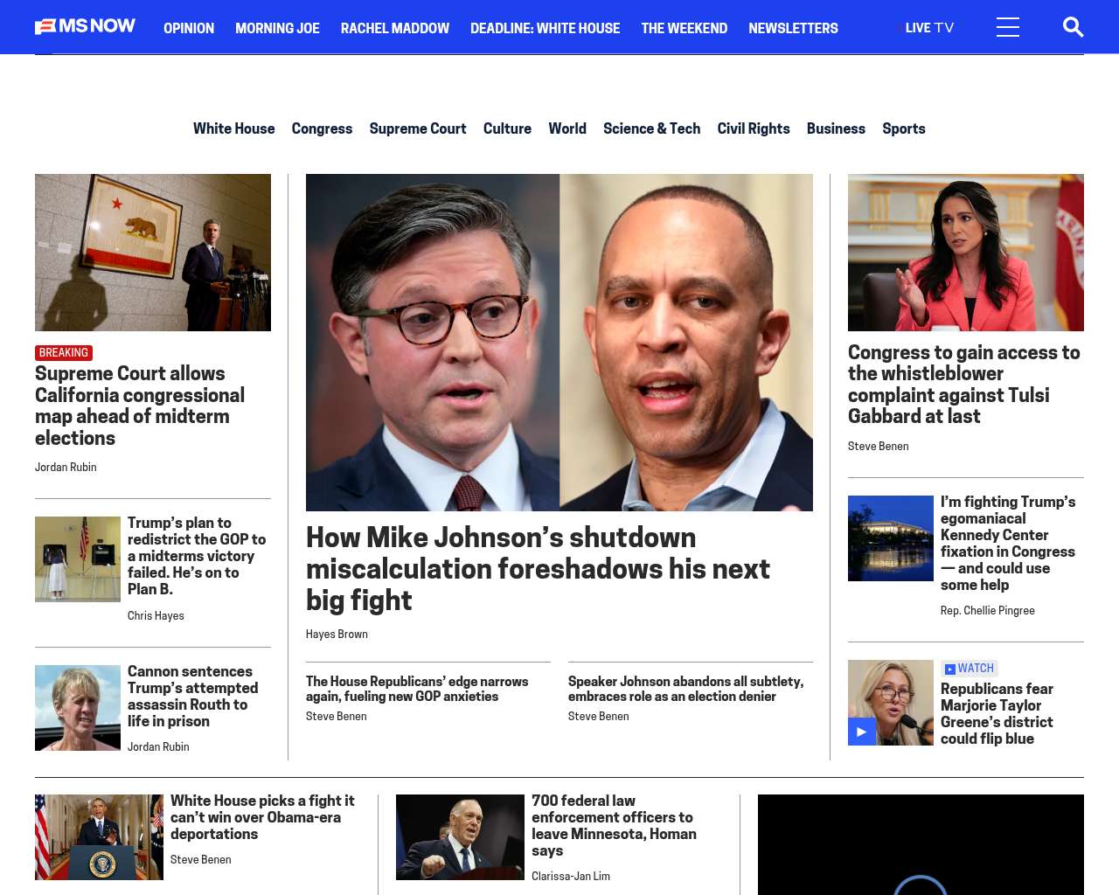Open the California flag press conference photo
The width and height of the screenshot is (1119, 895).
pyautogui.click(x=153, y=253)
